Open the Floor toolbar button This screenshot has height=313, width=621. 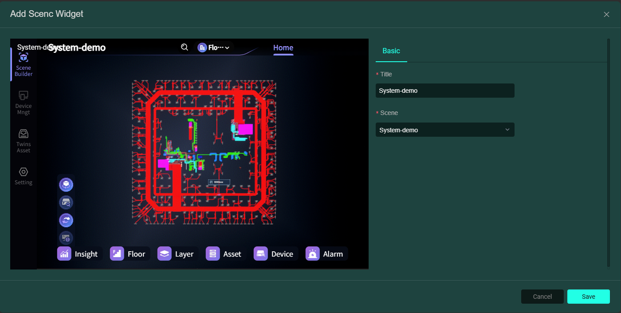[130, 254]
